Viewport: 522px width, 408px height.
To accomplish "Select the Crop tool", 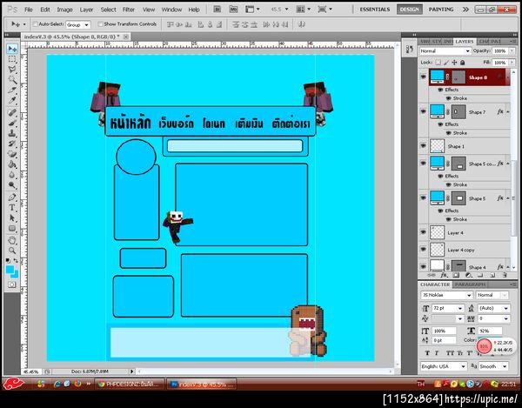I will [12, 90].
